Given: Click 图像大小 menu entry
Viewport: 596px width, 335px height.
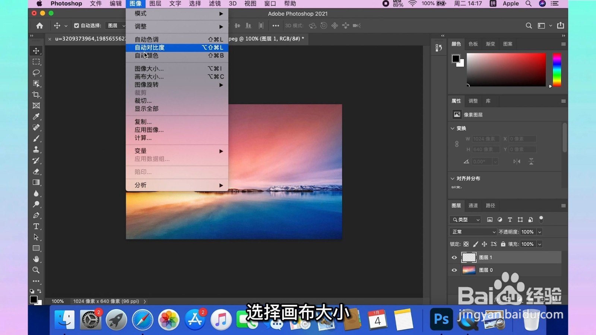Looking at the screenshot, I should tap(149, 68).
